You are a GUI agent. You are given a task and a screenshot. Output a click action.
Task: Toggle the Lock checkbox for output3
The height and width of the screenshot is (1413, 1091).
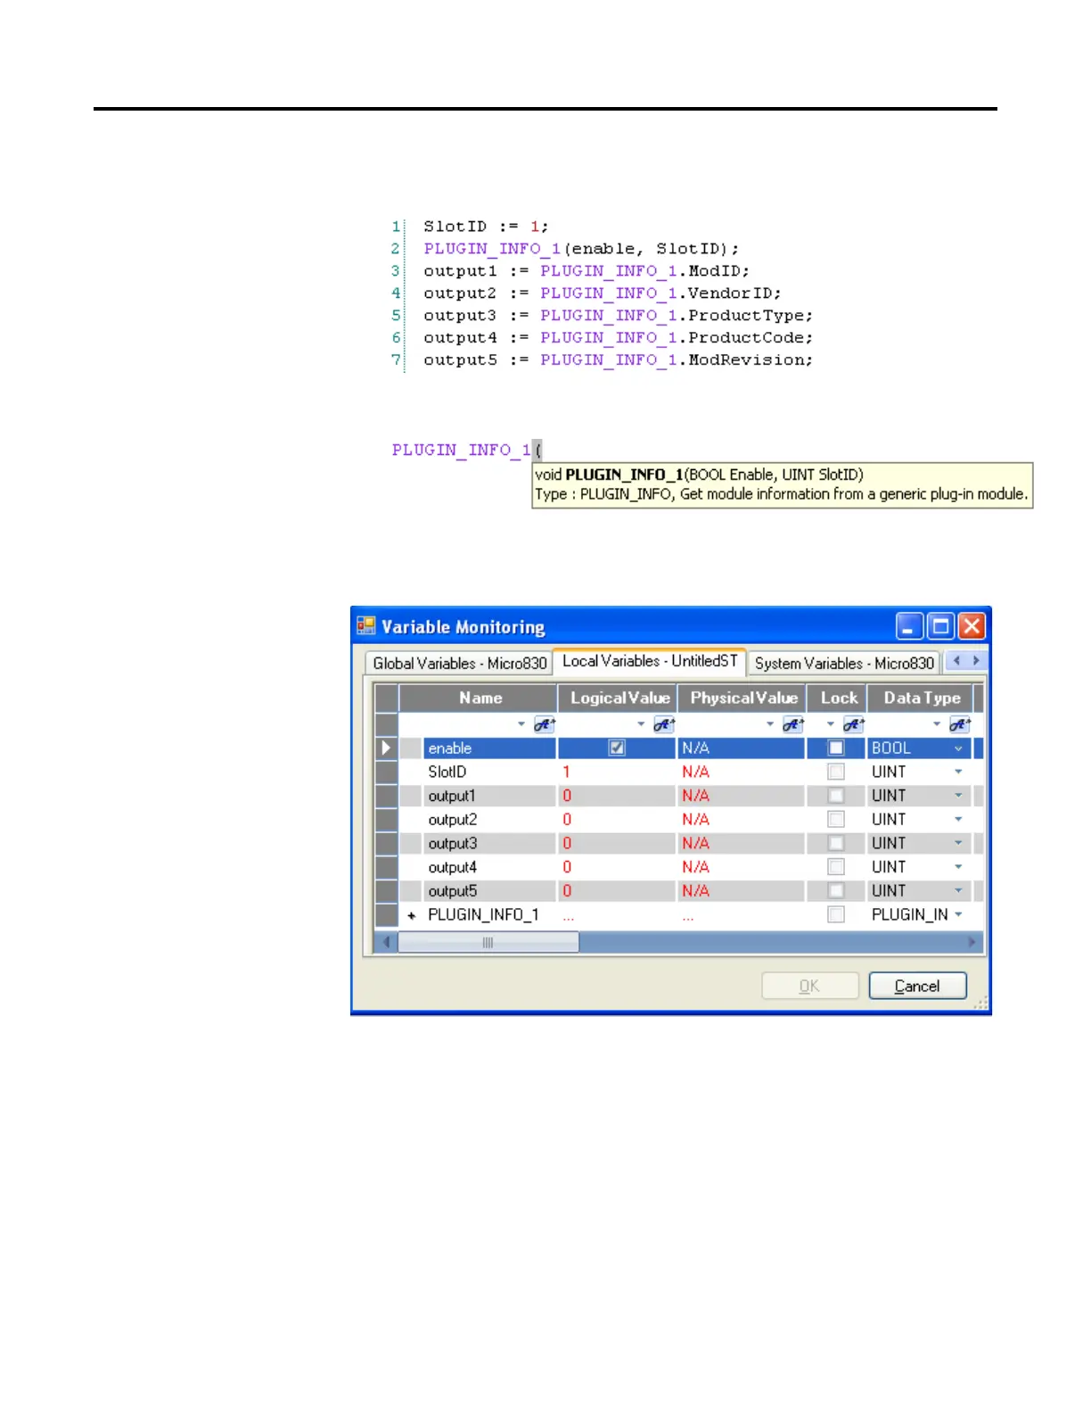[836, 843]
